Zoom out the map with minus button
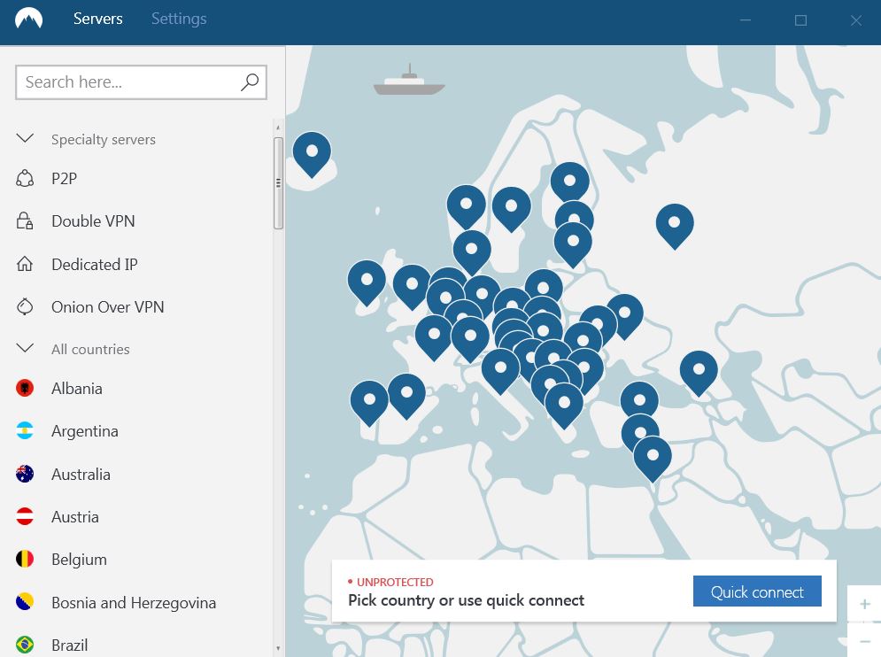881x657 pixels. click(x=865, y=641)
